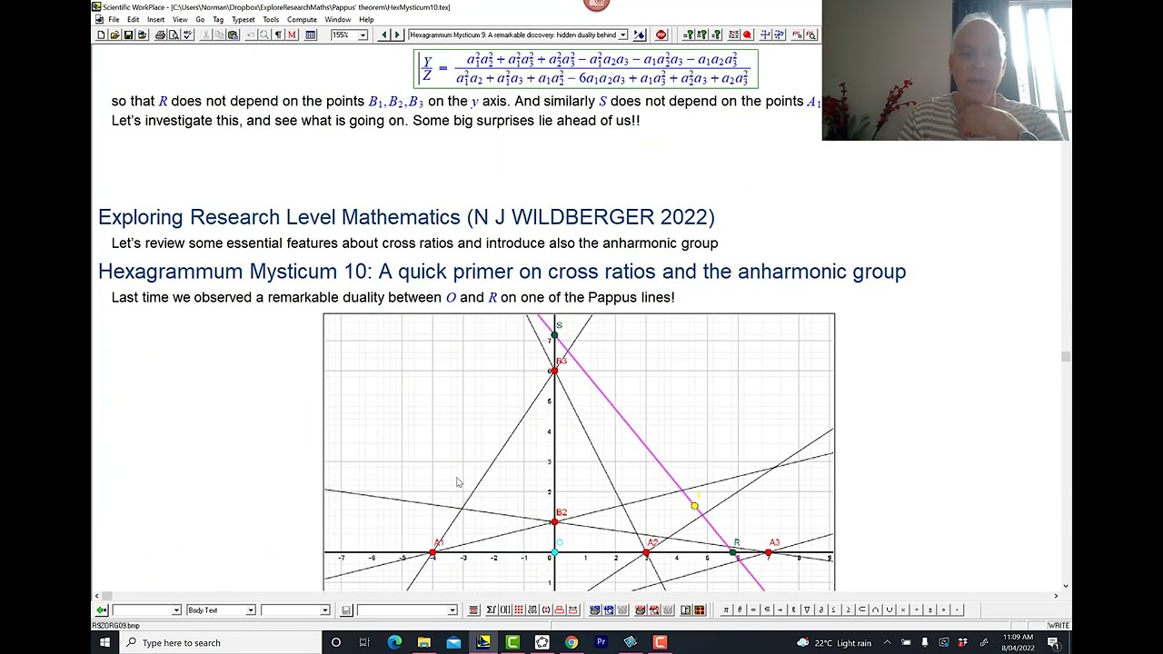
Task: Open the 155% zoom factor dropdown
Action: tap(363, 35)
